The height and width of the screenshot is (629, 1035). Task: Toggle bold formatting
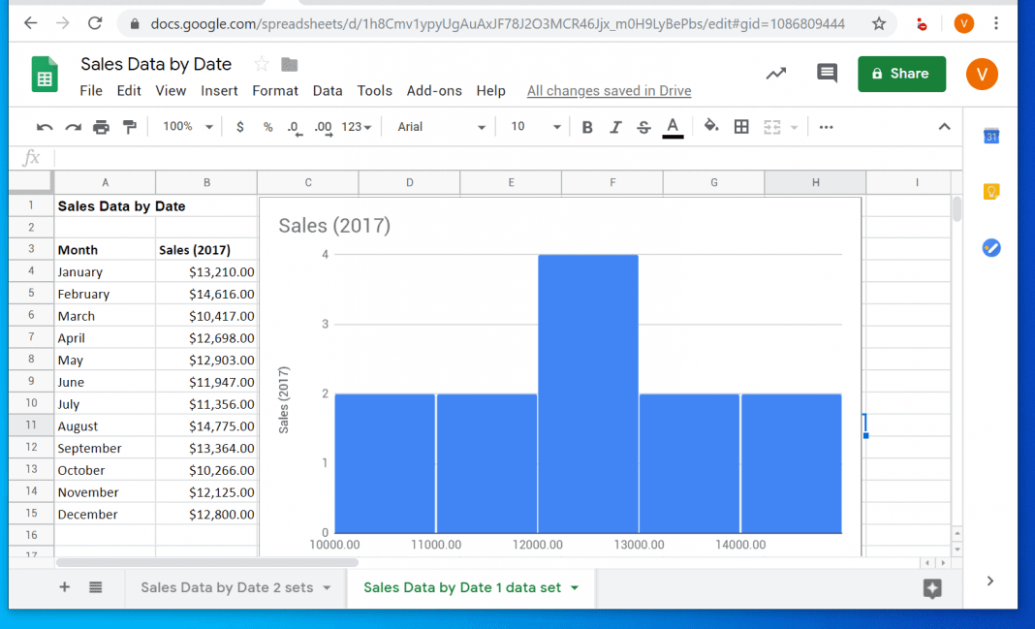click(x=589, y=126)
